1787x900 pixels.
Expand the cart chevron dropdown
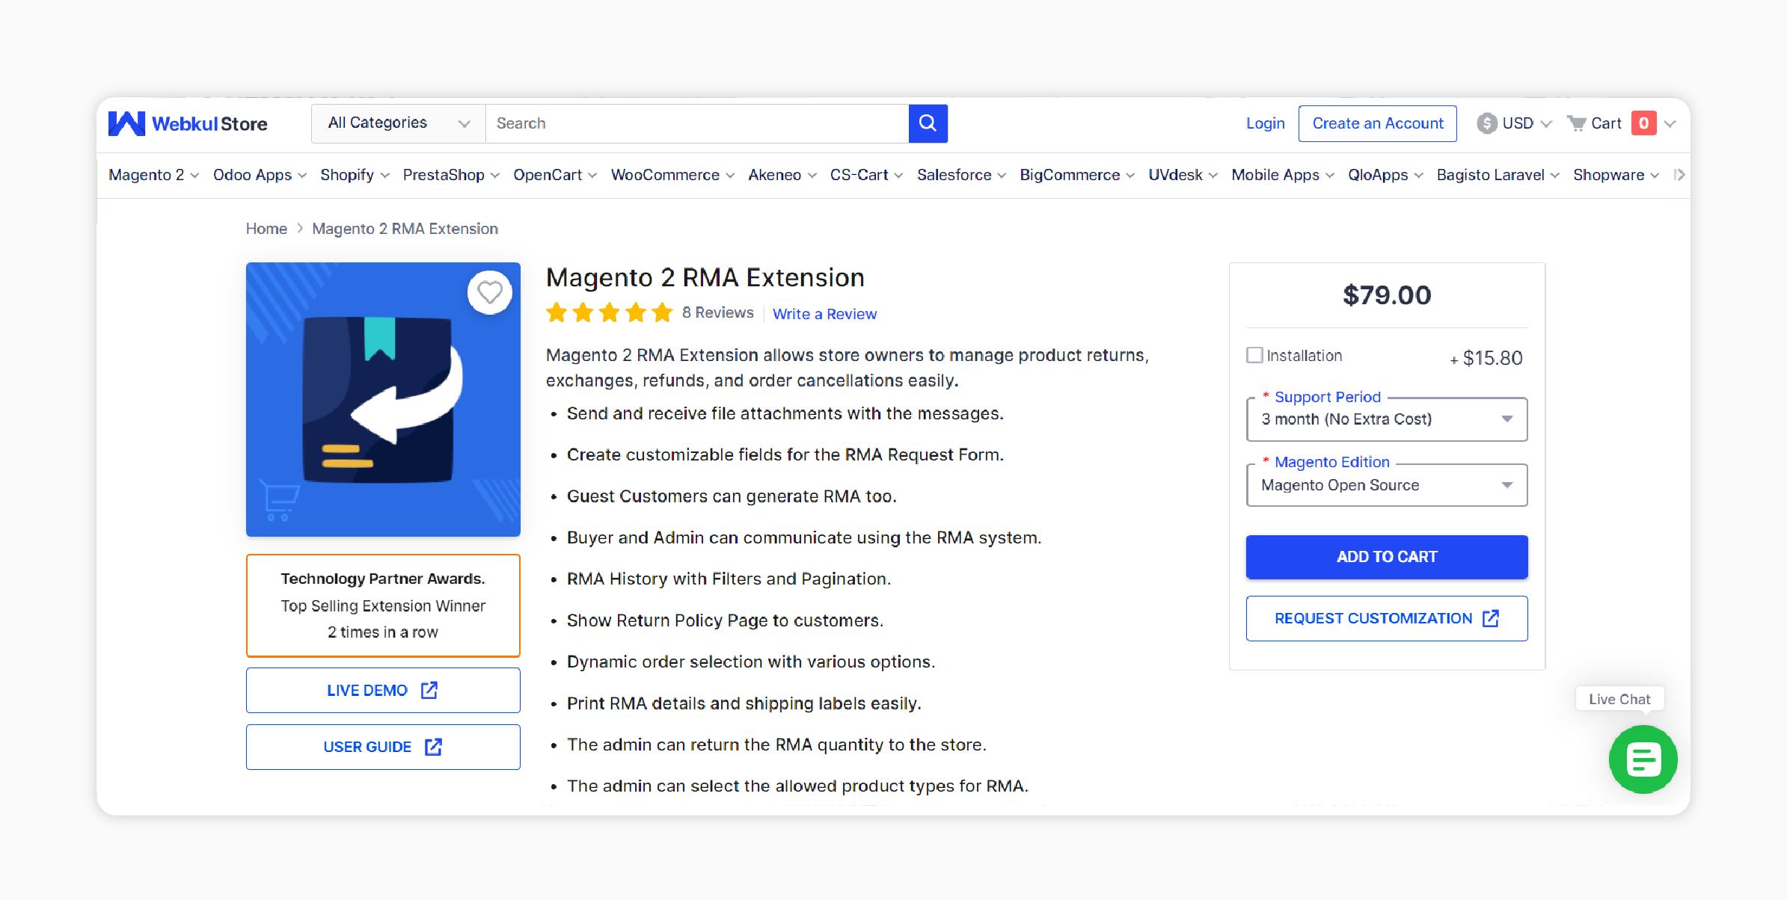pos(1670,124)
